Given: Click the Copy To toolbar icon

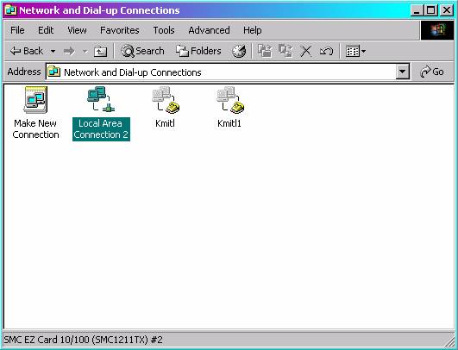Looking at the screenshot, I should click(285, 51).
